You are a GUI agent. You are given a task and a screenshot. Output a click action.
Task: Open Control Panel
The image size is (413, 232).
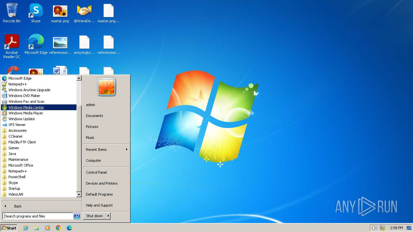pos(106,172)
